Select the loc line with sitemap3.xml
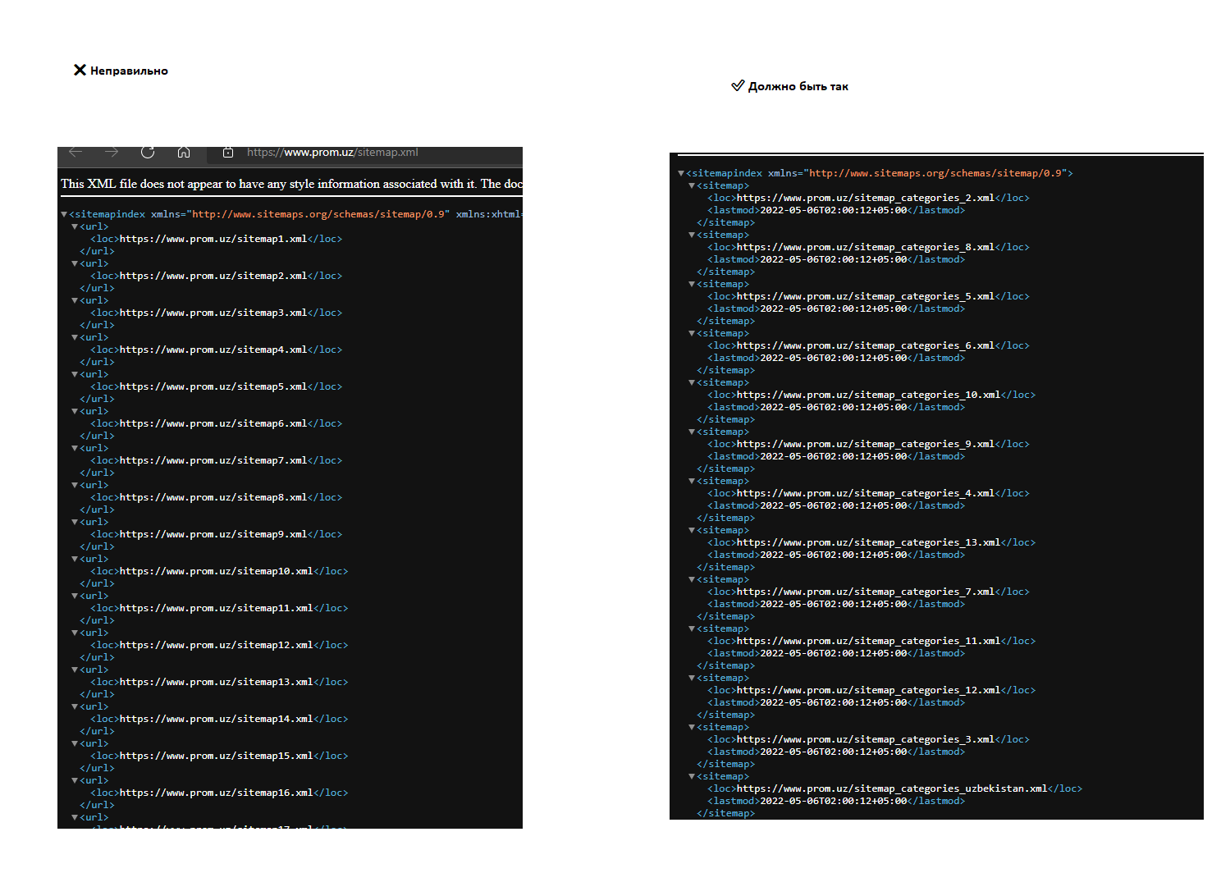Viewport: 1221px width, 873px height. 217,313
